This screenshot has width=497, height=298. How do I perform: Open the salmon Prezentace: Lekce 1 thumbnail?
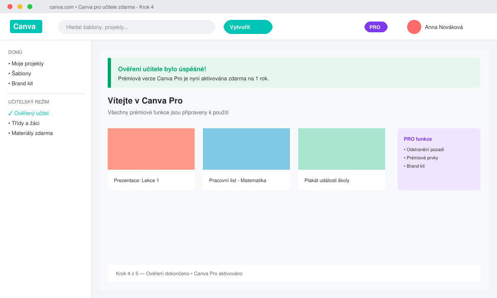pyautogui.click(x=151, y=149)
